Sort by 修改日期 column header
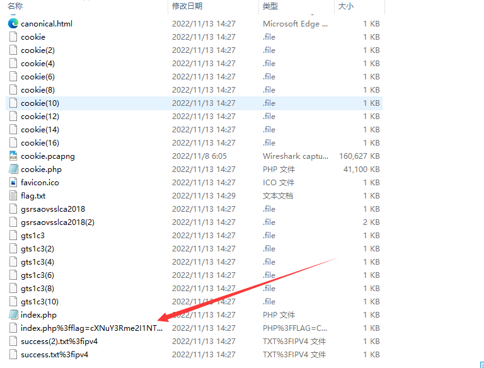 (x=187, y=6)
